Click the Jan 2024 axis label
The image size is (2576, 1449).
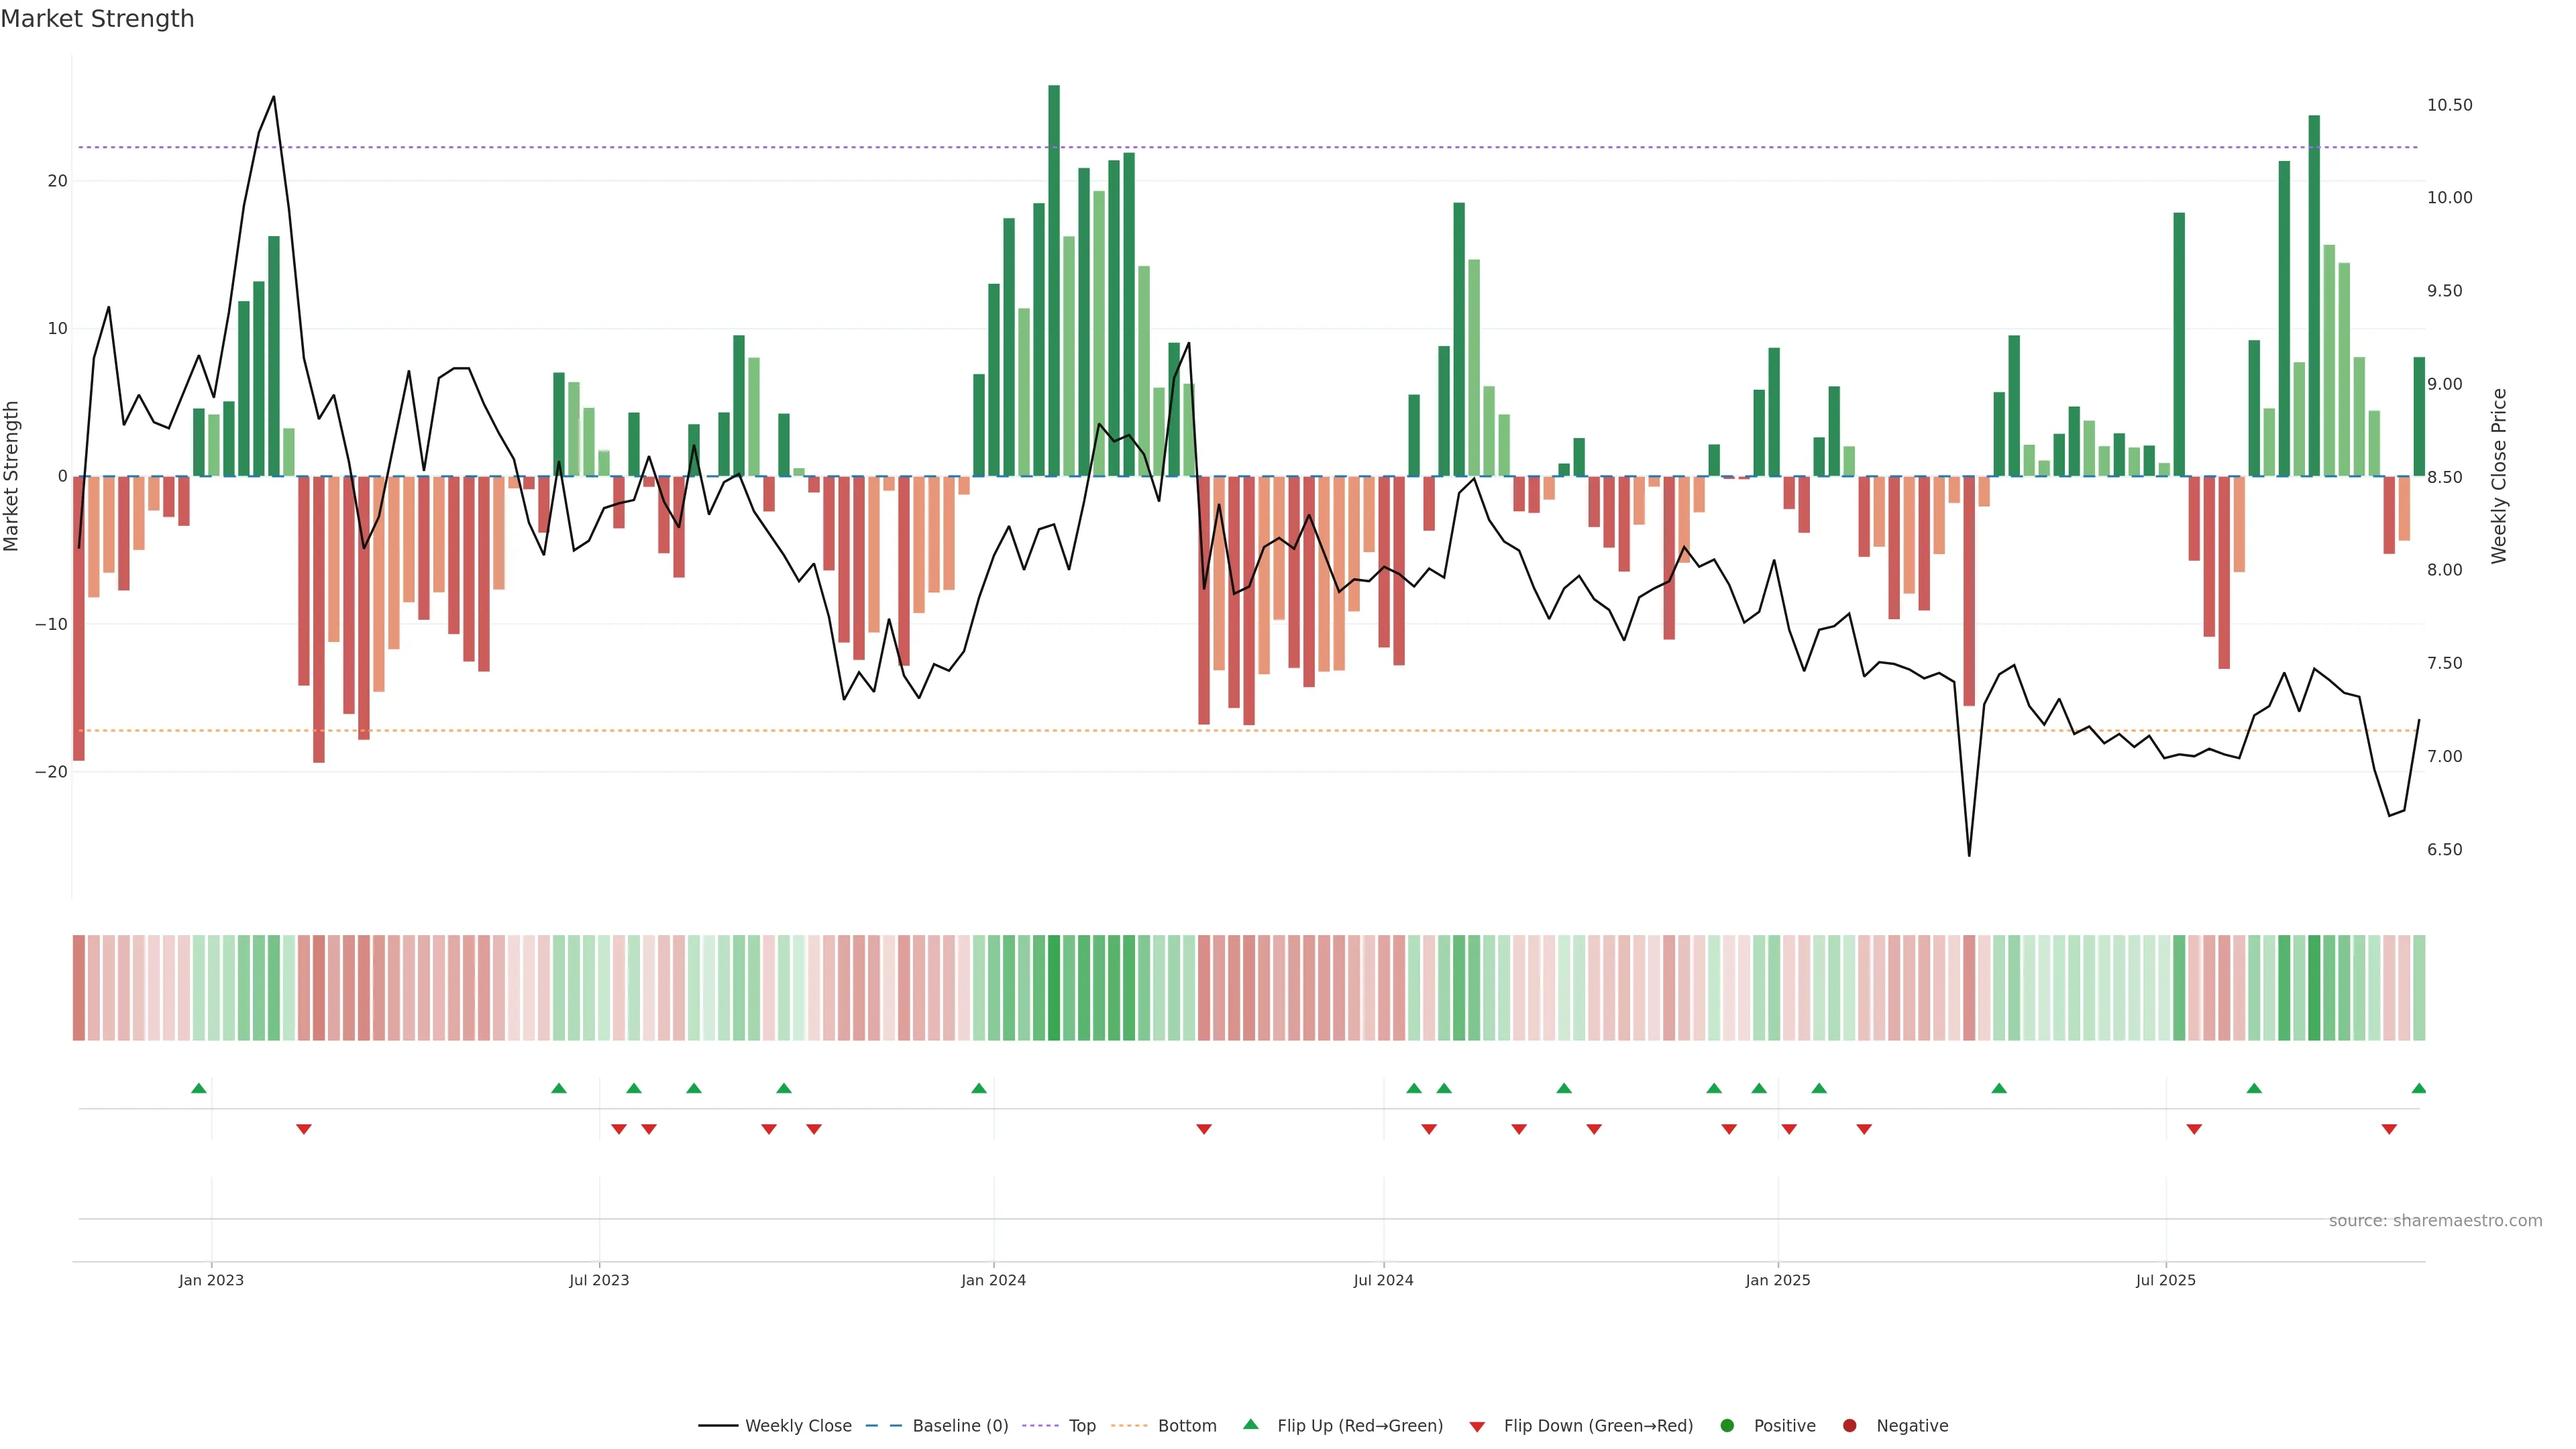(993, 1280)
